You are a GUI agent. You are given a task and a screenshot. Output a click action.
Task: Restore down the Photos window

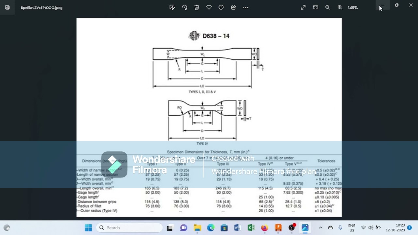click(397, 5)
